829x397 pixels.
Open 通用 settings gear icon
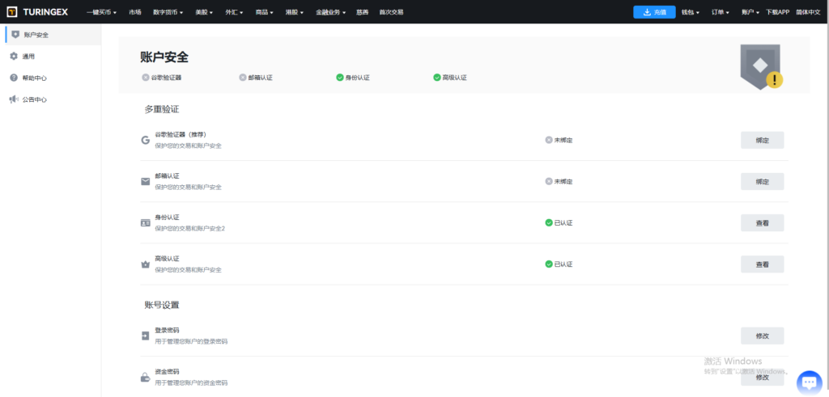coord(15,56)
